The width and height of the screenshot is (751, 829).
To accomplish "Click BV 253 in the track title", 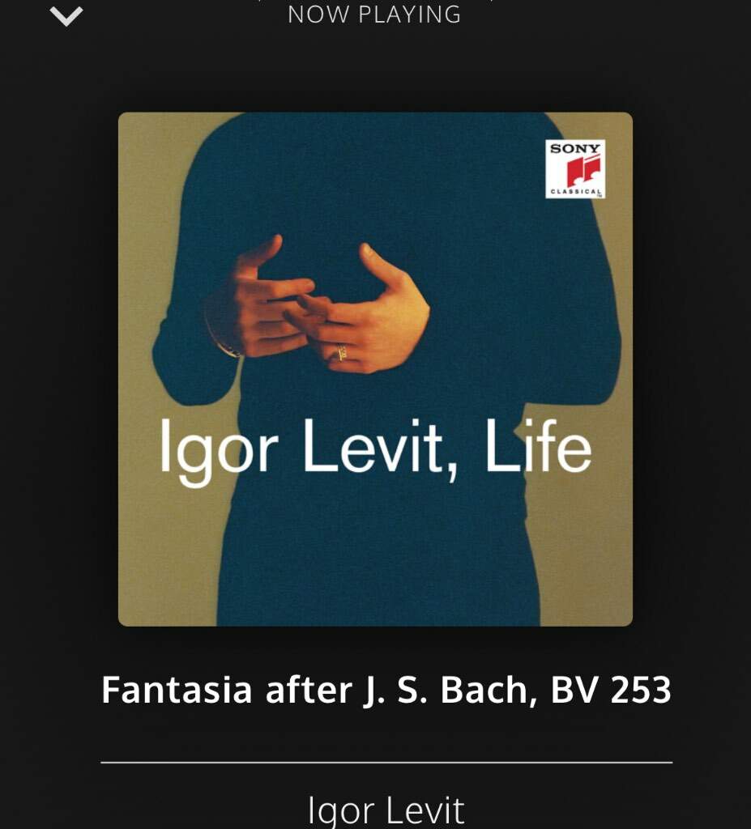I will click(x=612, y=690).
